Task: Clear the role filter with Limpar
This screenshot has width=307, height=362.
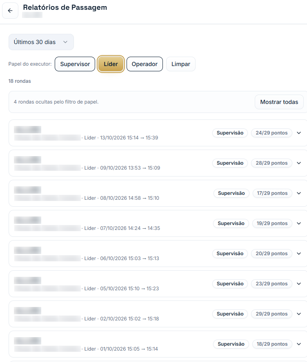Action: [x=181, y=64]
